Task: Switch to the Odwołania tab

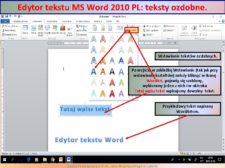Action: click(x=67, y=21)
